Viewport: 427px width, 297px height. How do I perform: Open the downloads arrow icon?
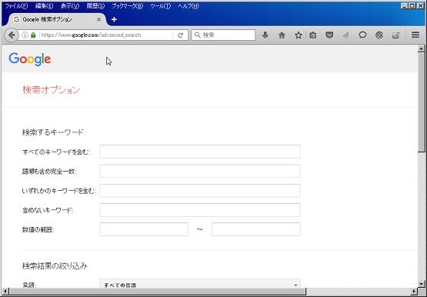(265, 35)
